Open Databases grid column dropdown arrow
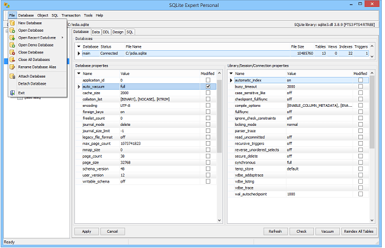Screen dimensions: 385x248 79,46
